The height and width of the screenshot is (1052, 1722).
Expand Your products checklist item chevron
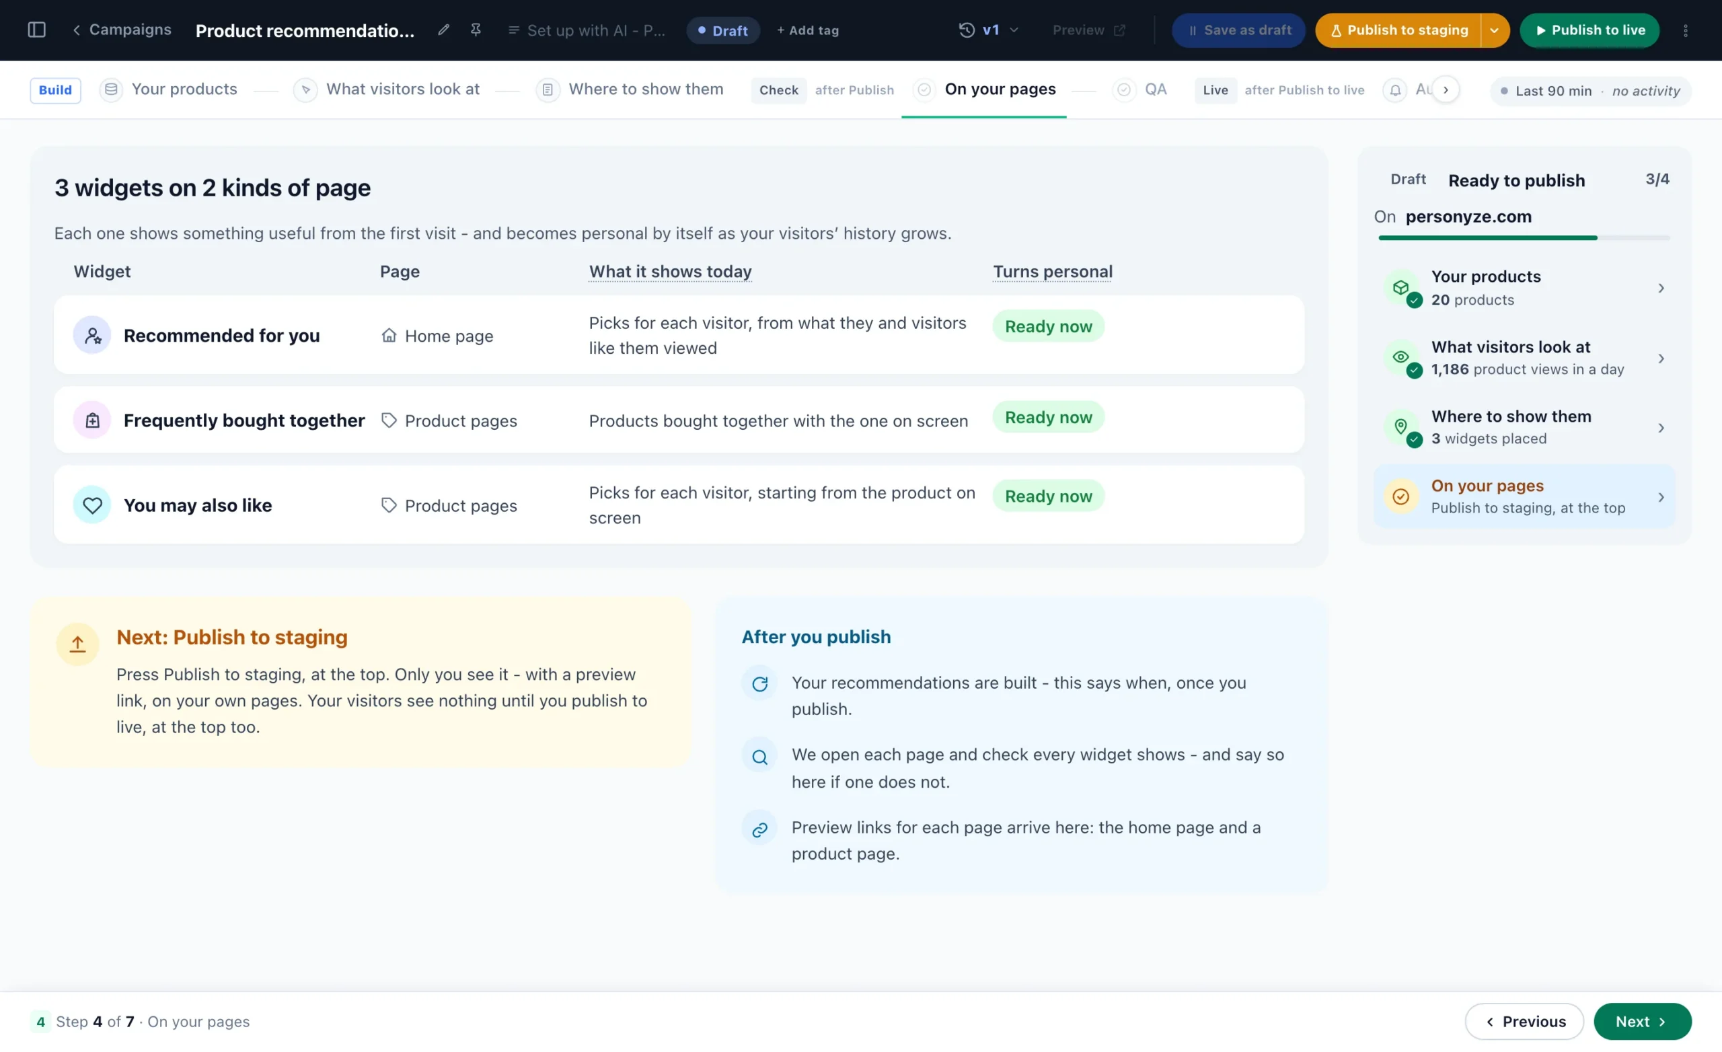tap(1661, 288)
